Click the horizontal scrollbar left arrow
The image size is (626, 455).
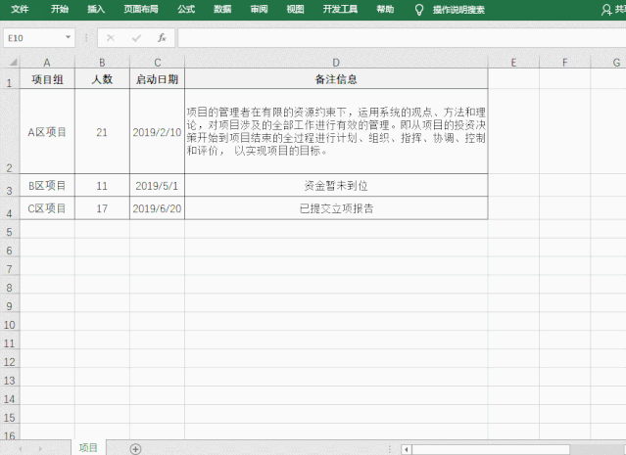(407, 449)
